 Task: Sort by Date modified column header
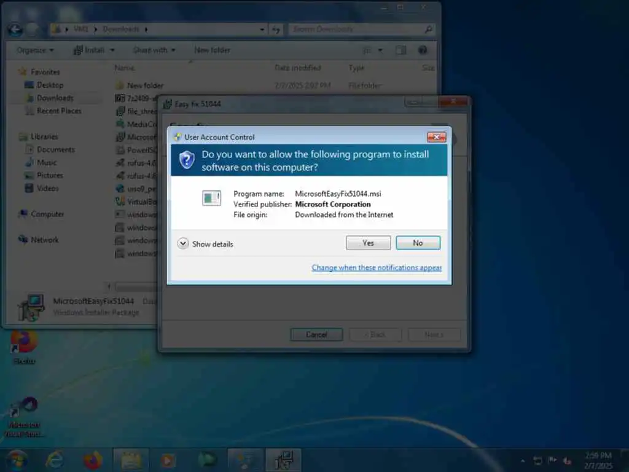[298, 68]
